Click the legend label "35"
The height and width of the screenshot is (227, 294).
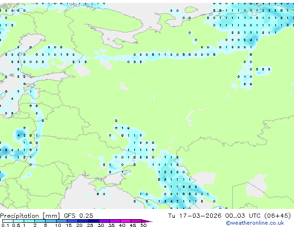(111, 225)
